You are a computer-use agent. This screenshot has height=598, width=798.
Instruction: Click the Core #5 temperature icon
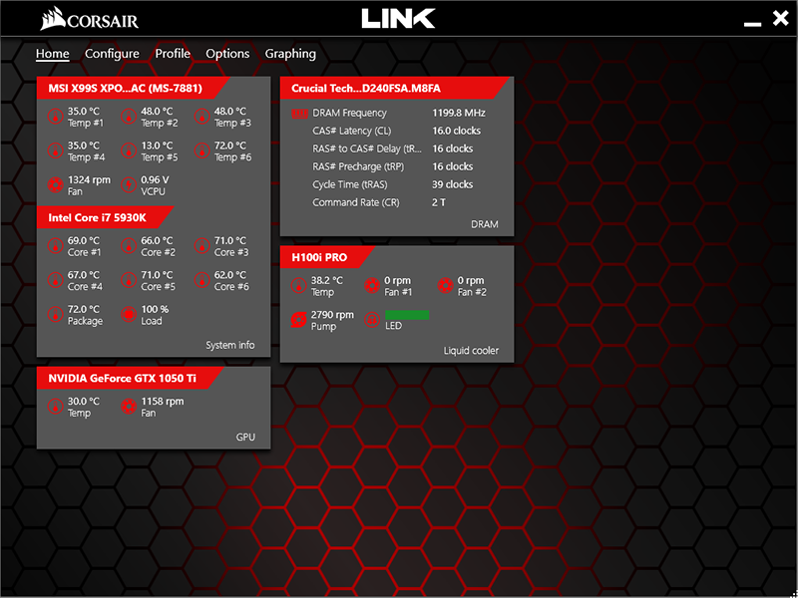click(129, 280)
